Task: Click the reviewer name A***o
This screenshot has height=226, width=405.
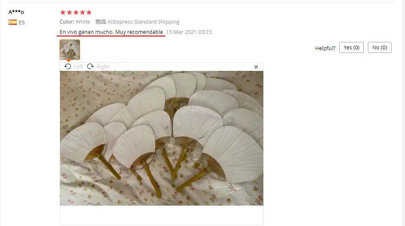Action: tap(16, 12)
